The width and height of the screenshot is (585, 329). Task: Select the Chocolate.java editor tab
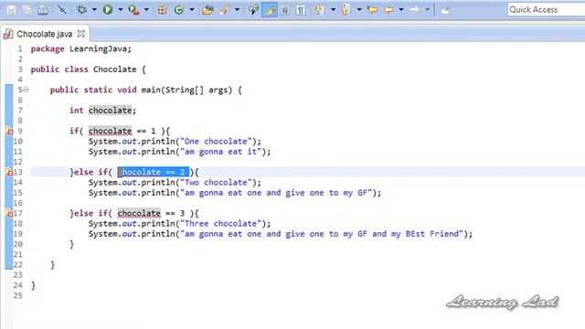[45, 34]
